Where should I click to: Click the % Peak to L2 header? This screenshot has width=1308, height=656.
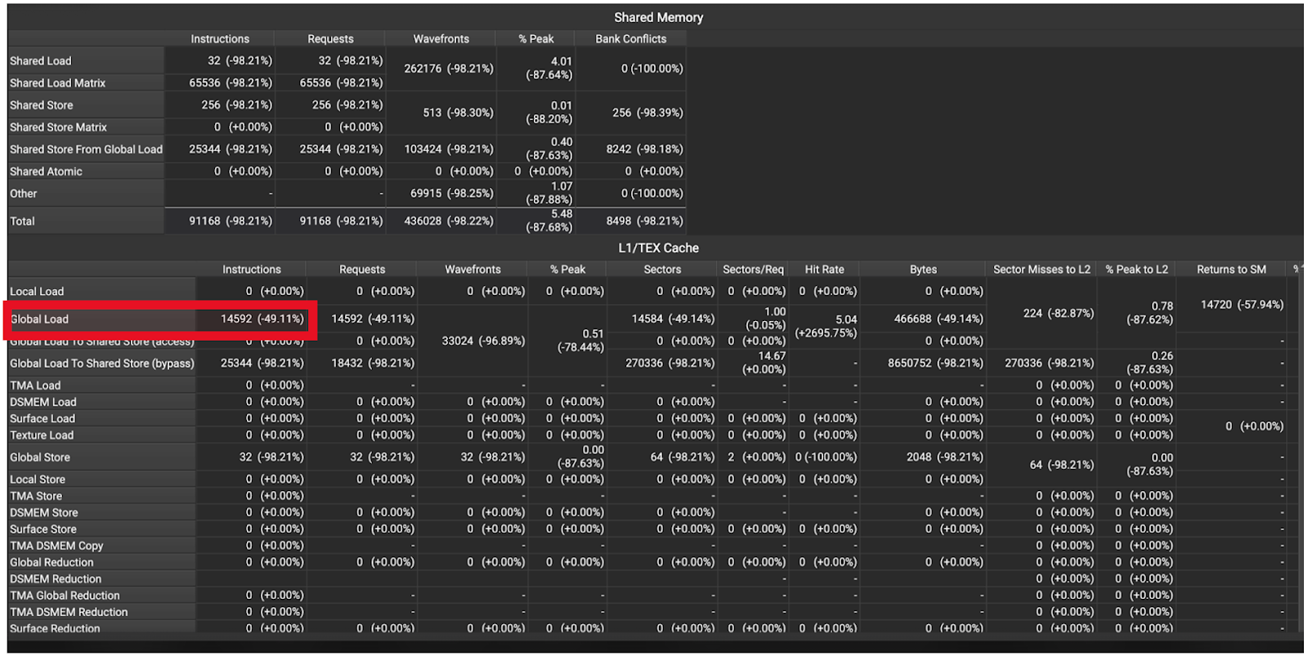[1136, 269]
